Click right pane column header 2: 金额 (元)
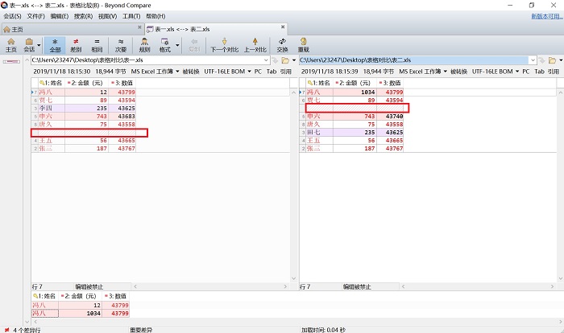The image size is (564, 333). [354, 83]
